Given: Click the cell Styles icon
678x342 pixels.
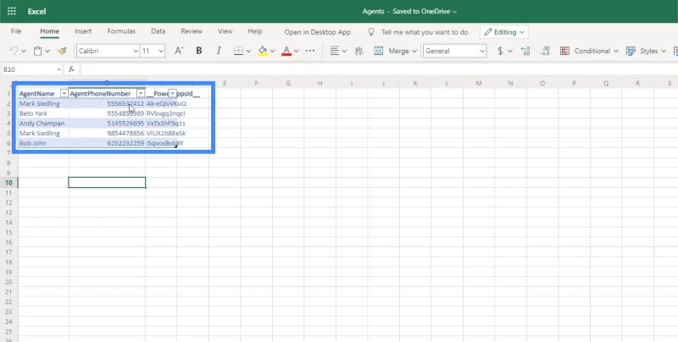Looking at the screenshot, I should [x=631, y=51].
